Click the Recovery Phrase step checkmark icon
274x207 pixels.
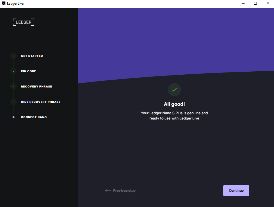coord(13,86)
